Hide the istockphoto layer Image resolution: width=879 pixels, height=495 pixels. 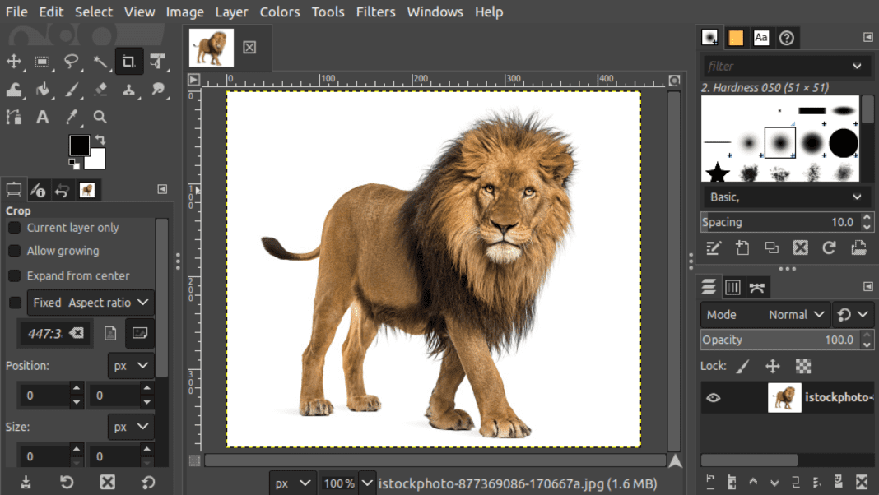click(713, 397)
